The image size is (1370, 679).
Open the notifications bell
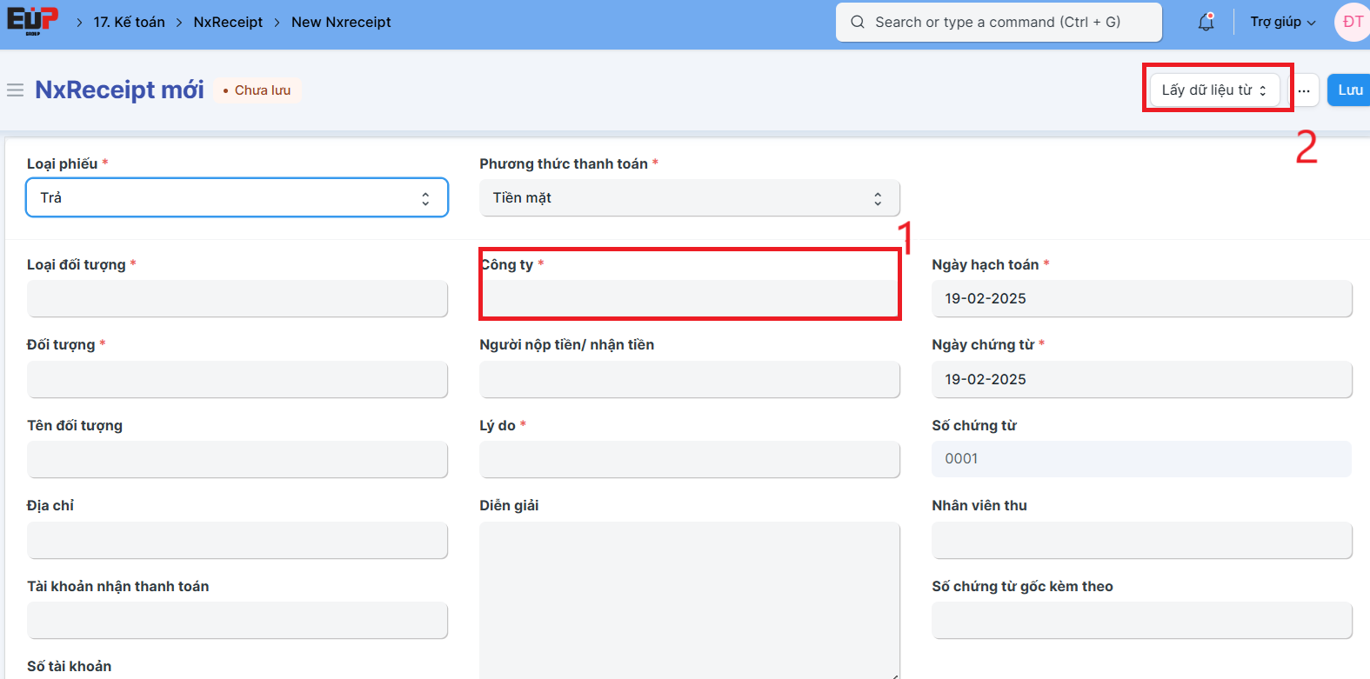pyautogui.click(x=1206, y=23)
